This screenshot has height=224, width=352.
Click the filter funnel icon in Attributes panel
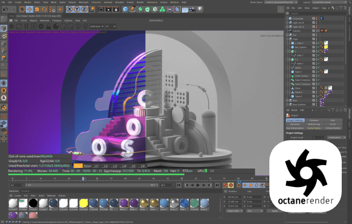click(x=333, y=110)
